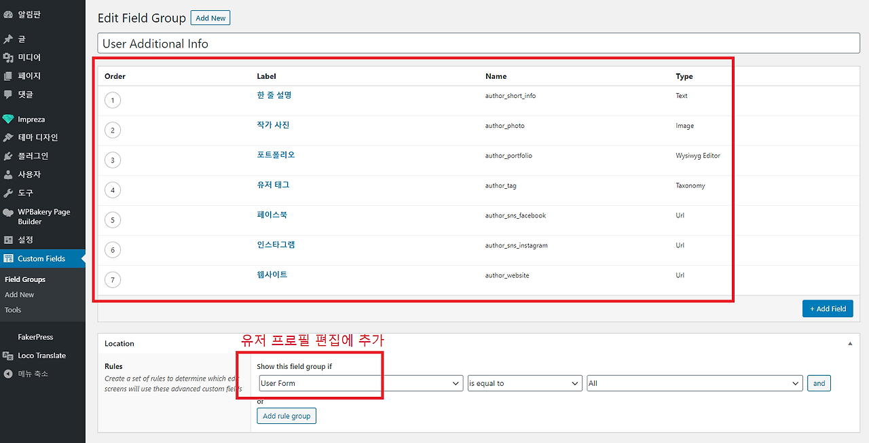The image size is (869, 443).
Task: Click author_sns_facebook name text
Action: [516, 215]
